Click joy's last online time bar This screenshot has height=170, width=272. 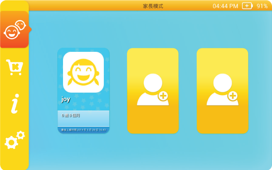pos(83,130)
